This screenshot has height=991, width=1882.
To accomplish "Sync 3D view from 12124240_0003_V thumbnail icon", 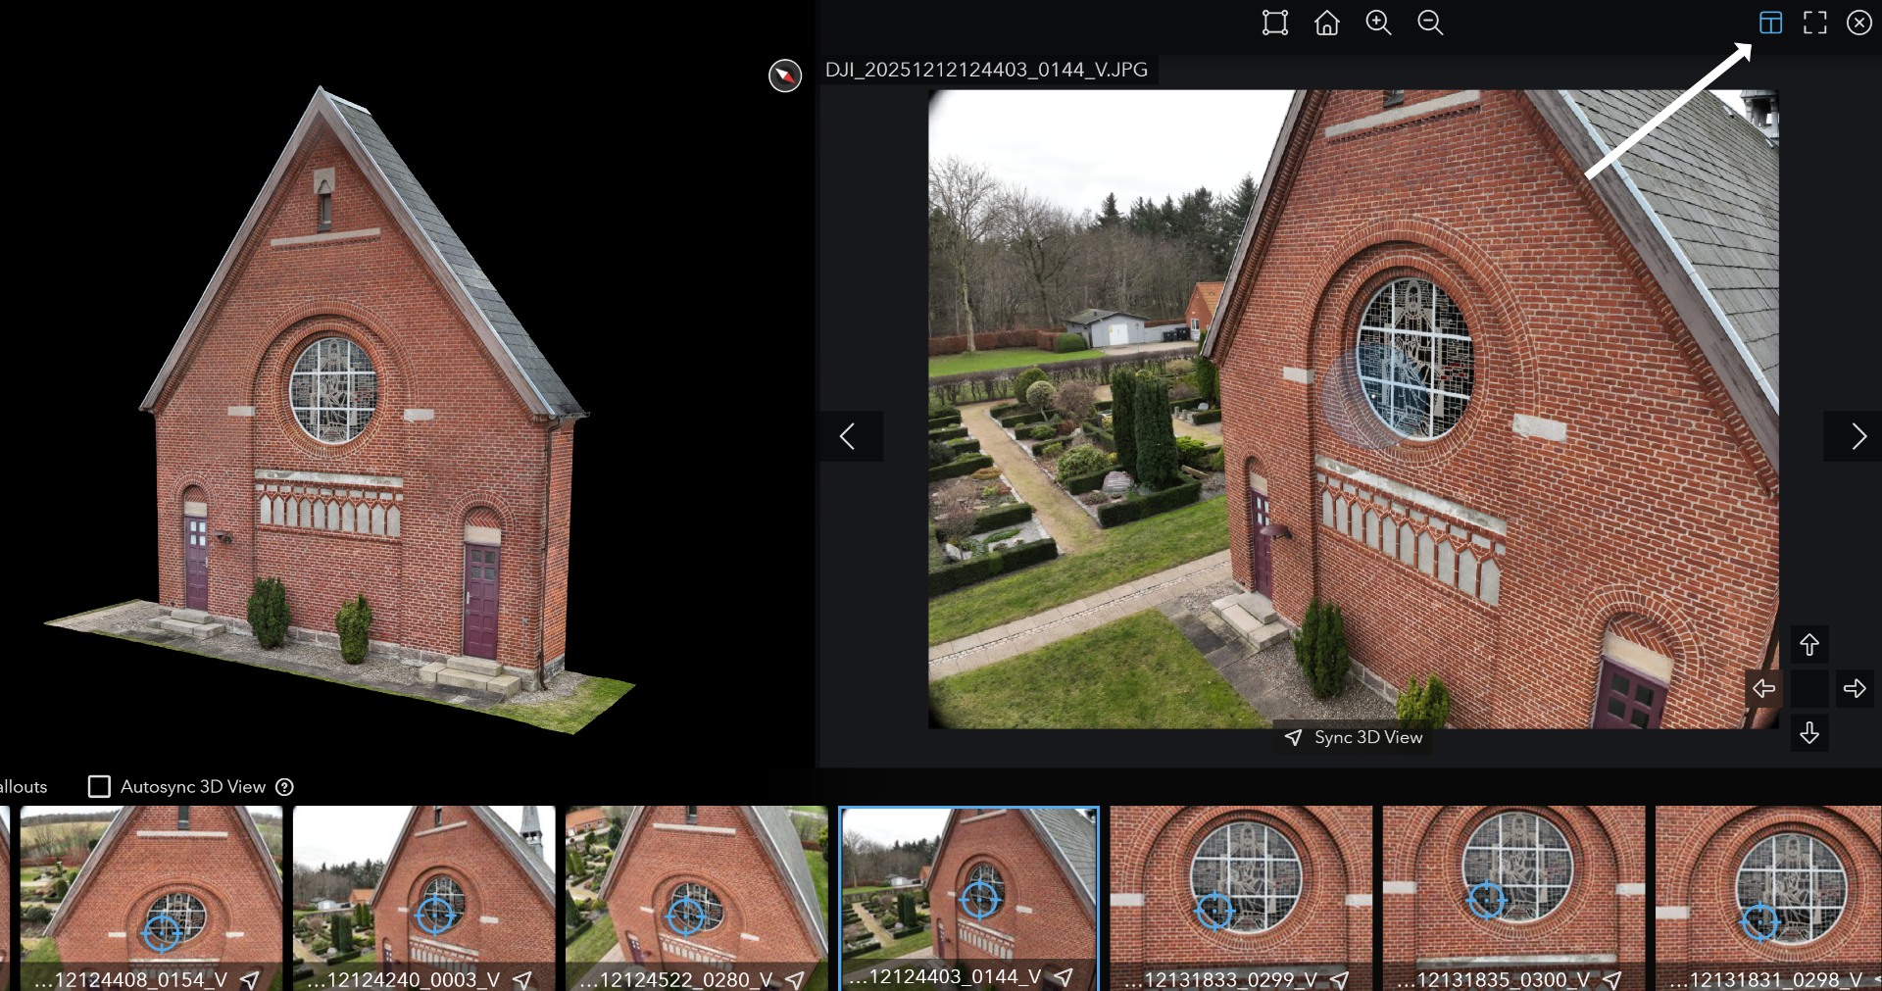I will coord(522,979).
